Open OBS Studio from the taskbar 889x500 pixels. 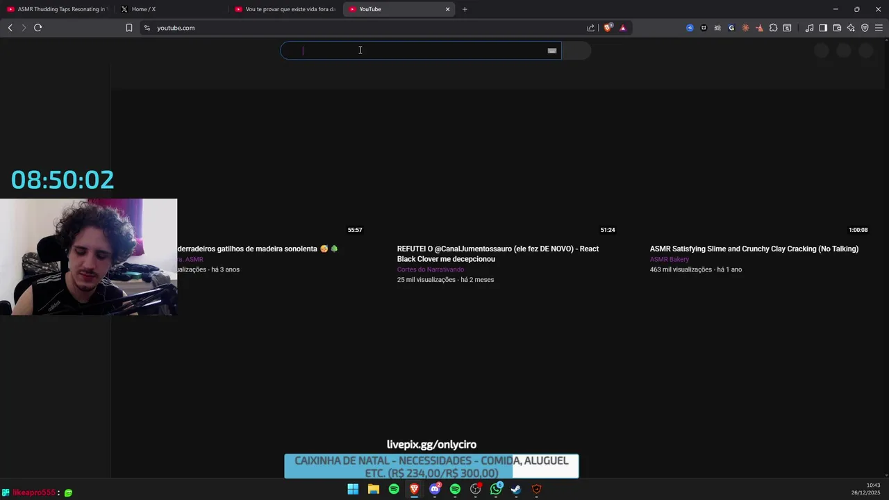pos(476,489)
